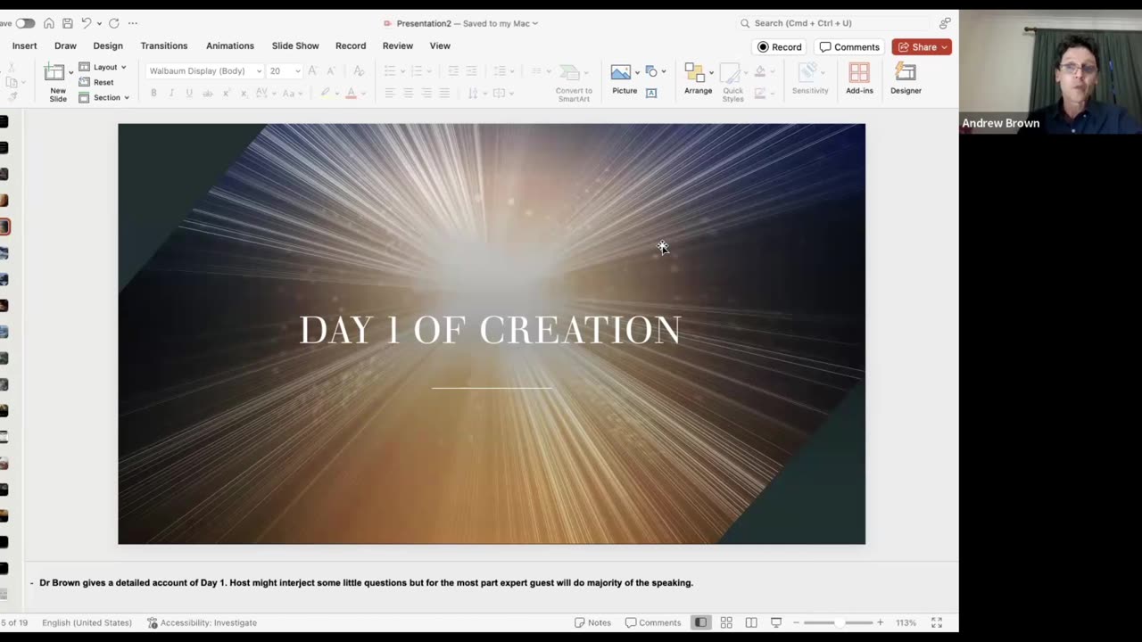1142x642 pixels.
Task: Toggle Italic formatting
Action: coord(171,93)
